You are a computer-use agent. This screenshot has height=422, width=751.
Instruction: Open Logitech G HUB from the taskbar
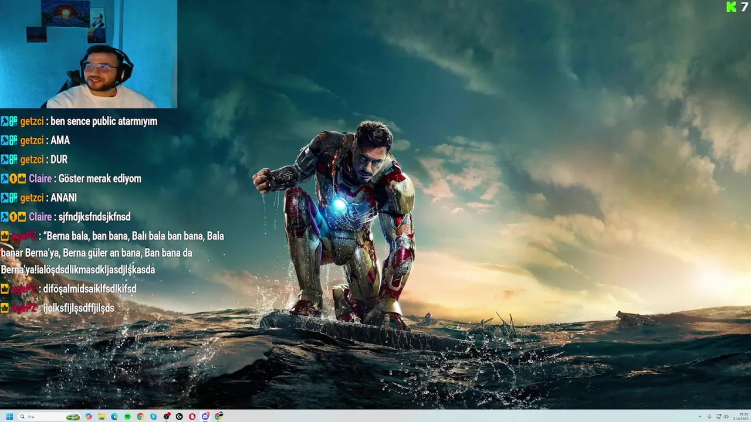[180, 417]
